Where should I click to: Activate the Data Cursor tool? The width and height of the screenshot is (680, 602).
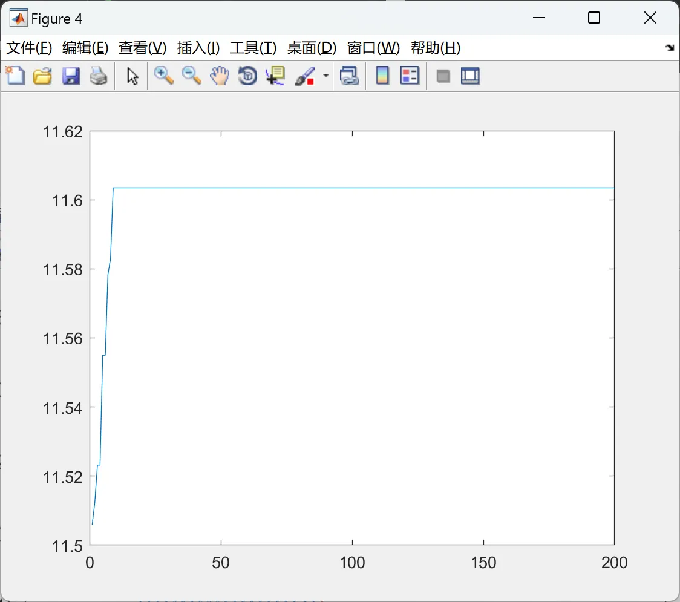tap(275, 76)
